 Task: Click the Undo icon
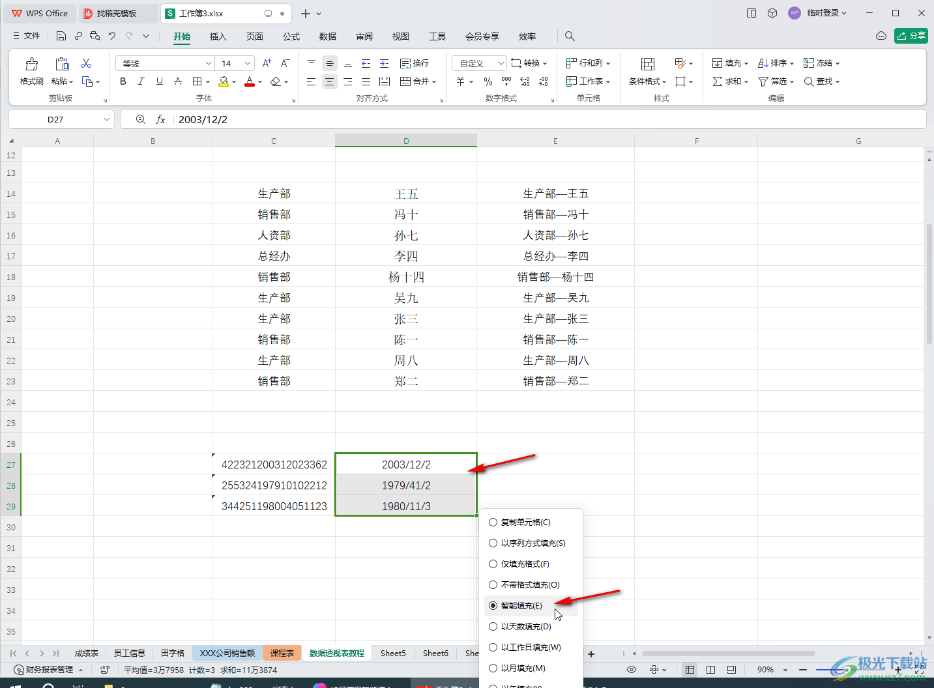coord(112,36)
